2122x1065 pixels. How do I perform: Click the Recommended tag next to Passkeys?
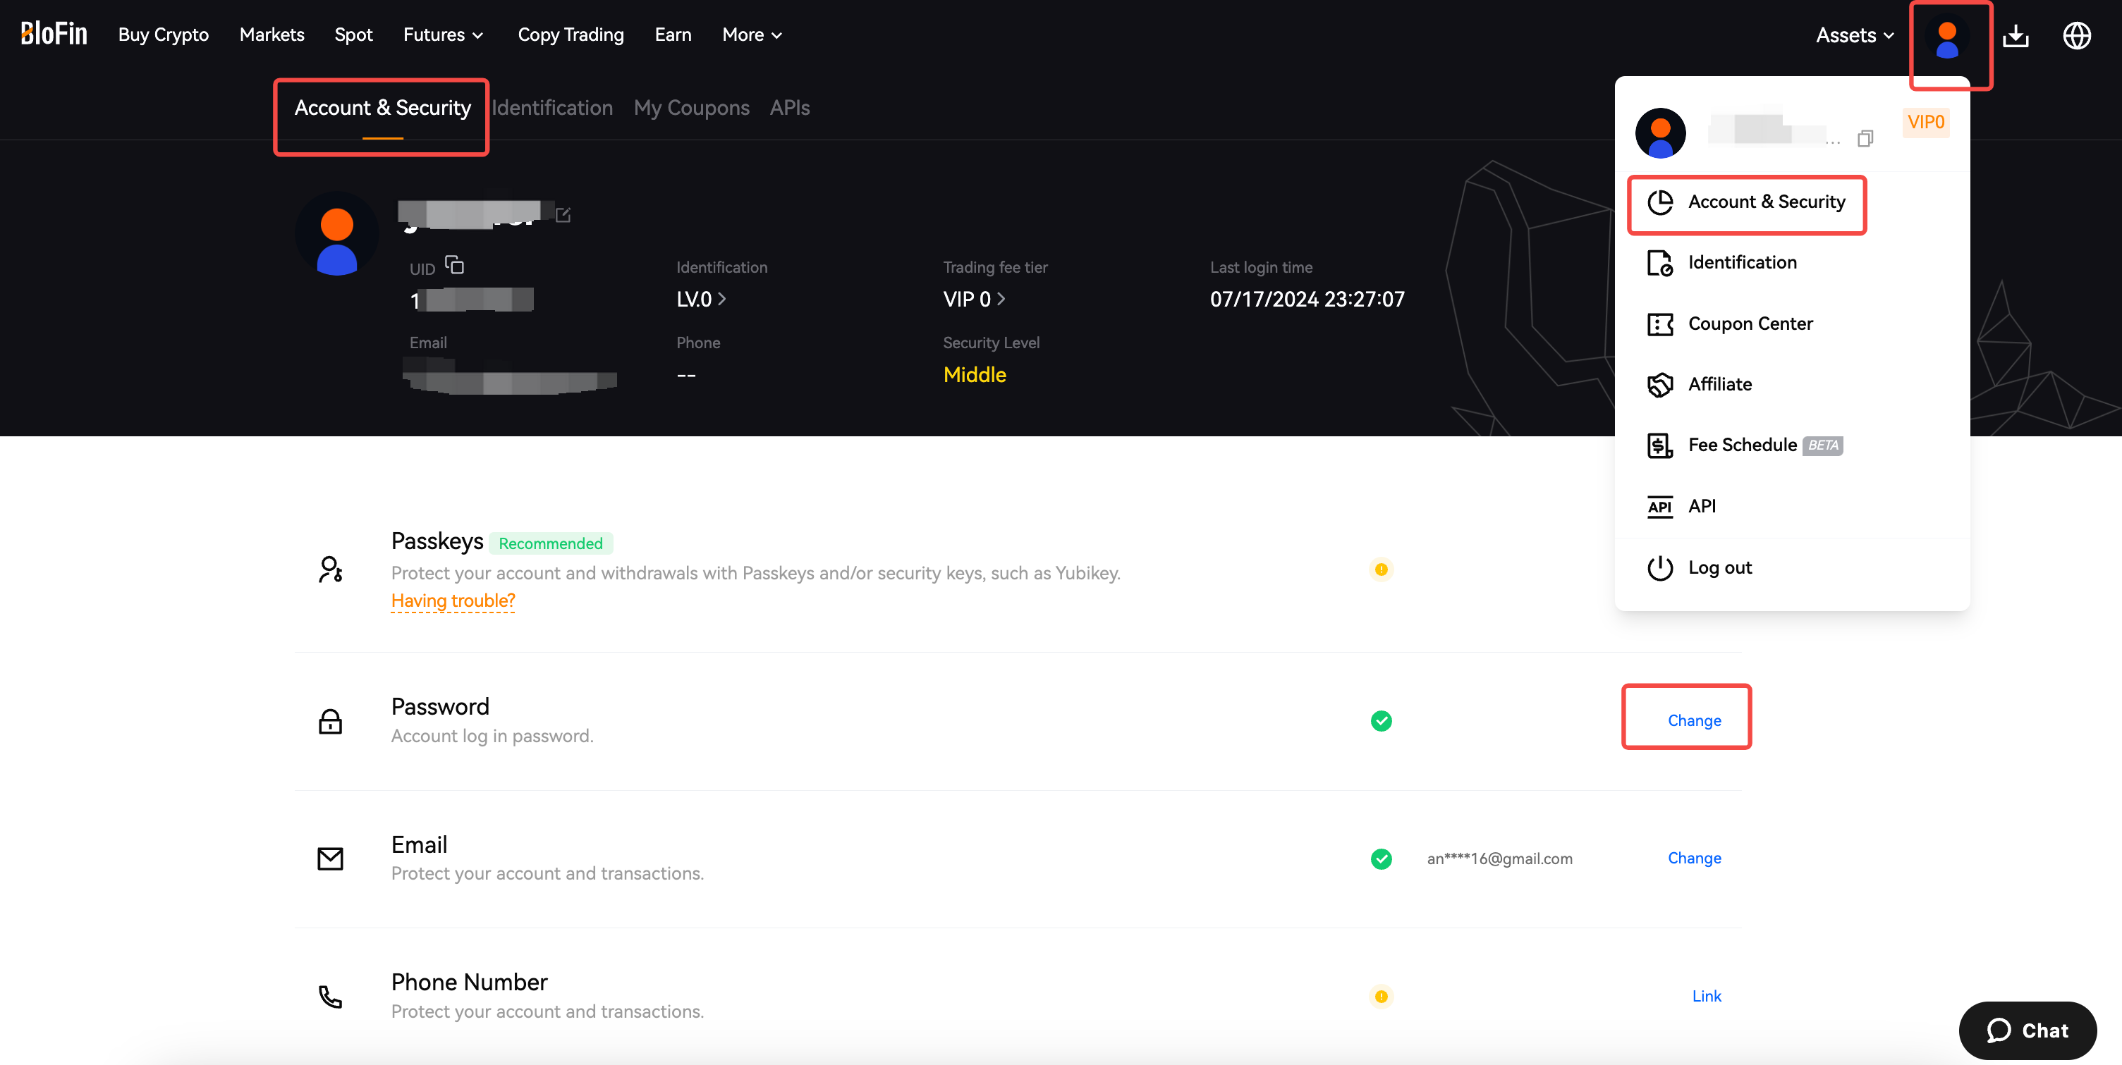pos(550,543)
